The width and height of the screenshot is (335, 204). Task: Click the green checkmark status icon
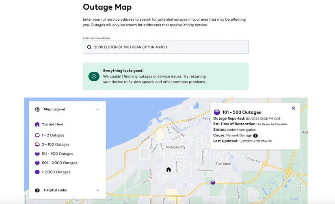tap(94, 76)
